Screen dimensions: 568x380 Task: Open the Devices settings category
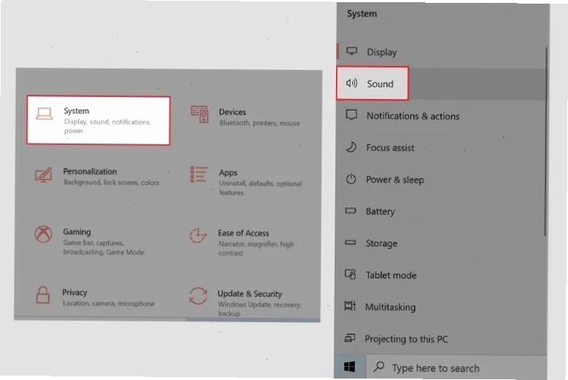click(x=246, y=116)
